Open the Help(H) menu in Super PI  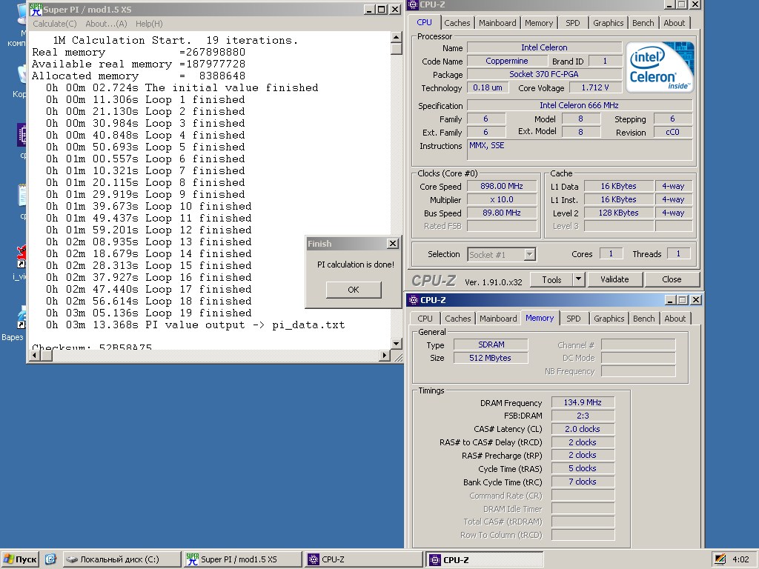click(149, 24)
